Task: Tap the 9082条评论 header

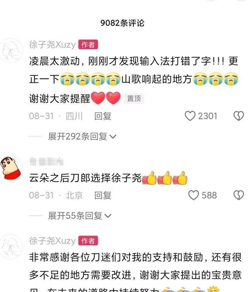Action: click(x=122, y=23)
